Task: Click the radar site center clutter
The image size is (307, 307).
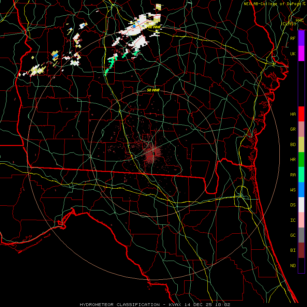Action: click(x=152, y=154)
